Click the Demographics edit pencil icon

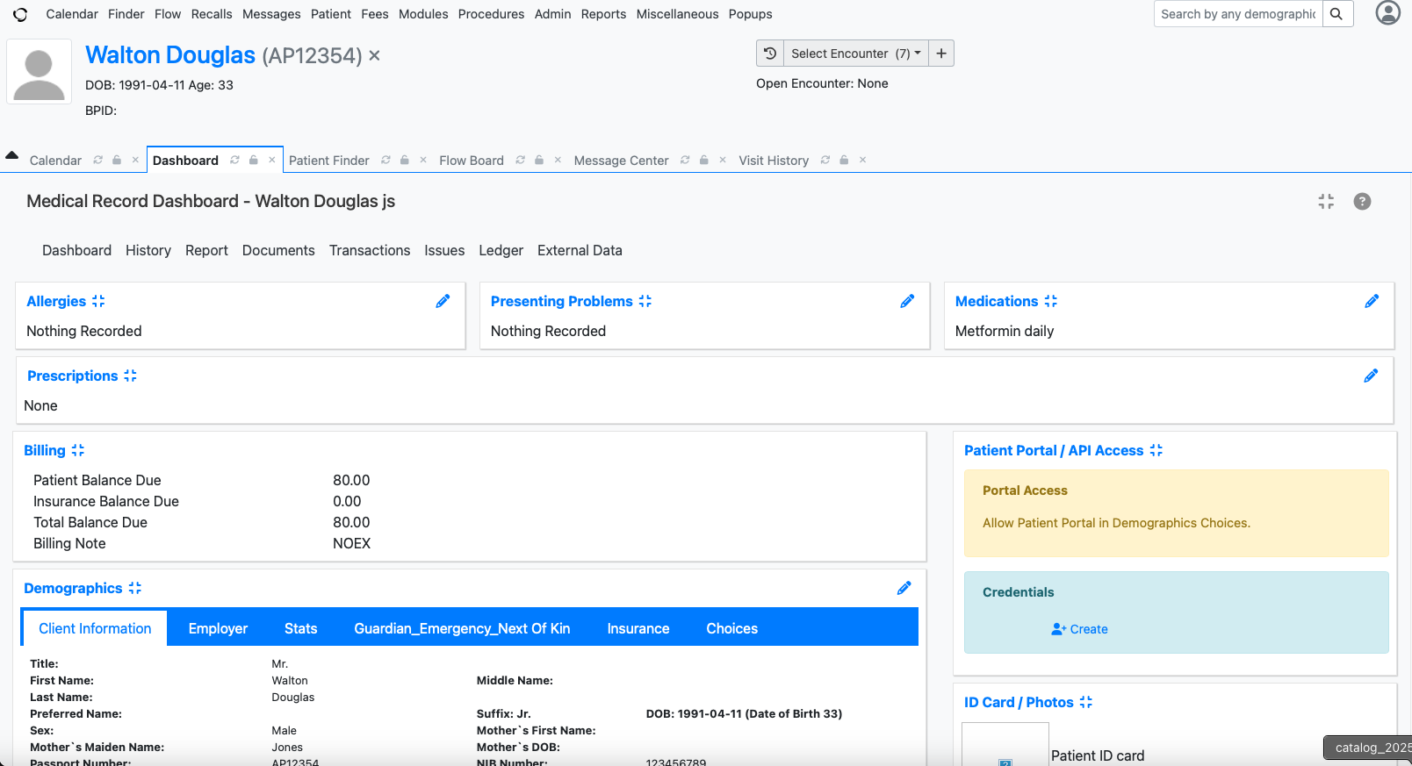click(x=904, y=588)
